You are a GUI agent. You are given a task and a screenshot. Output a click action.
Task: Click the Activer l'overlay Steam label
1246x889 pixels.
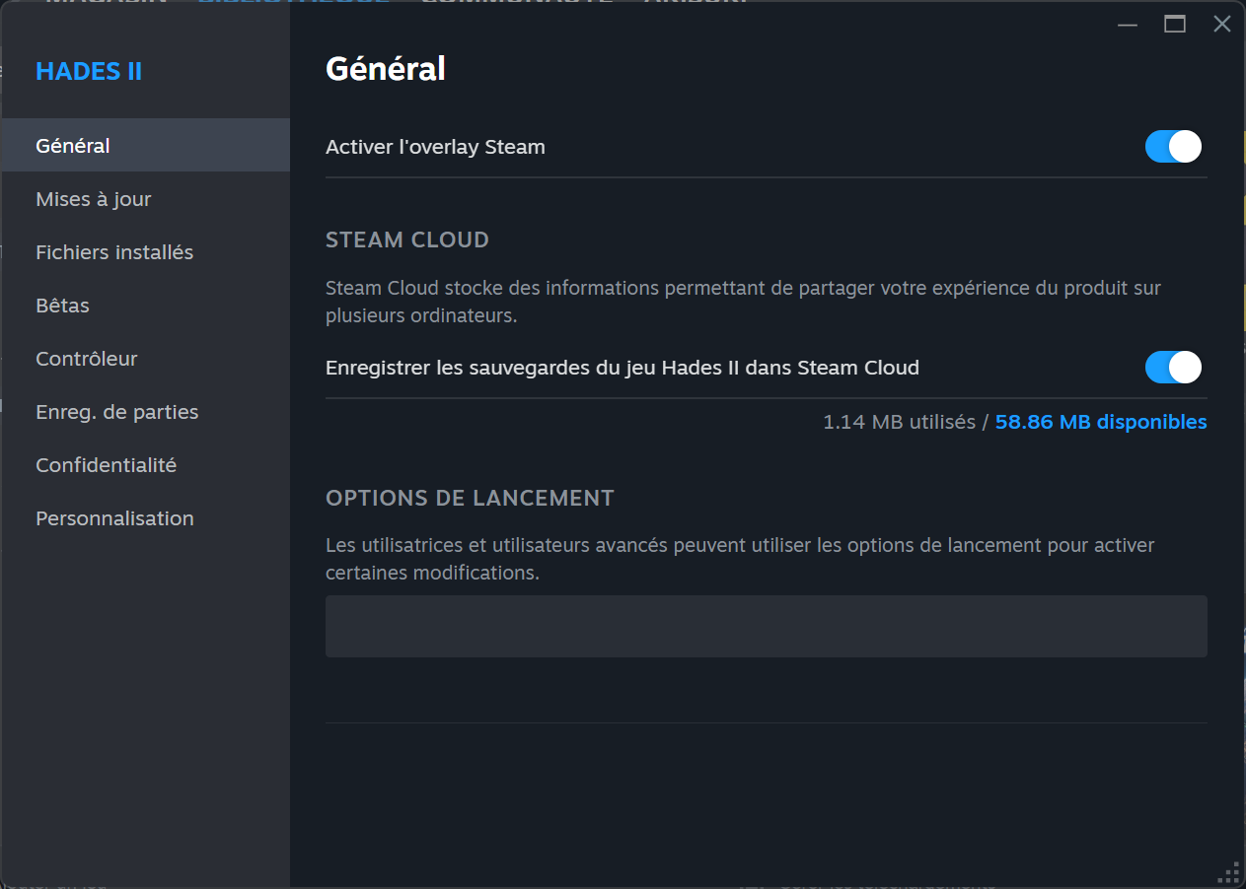click(435, 147)
